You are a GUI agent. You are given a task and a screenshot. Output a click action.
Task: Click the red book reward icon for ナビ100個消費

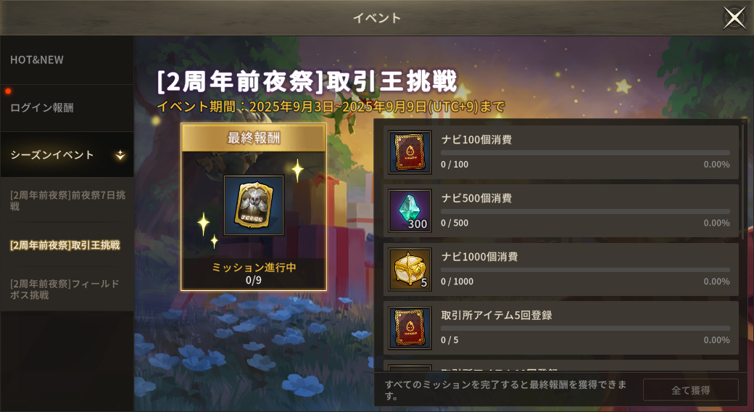tap(410, 152)
